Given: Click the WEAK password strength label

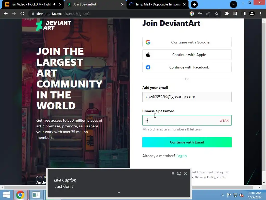Looking at the screenshot, I should pos(224,121).
